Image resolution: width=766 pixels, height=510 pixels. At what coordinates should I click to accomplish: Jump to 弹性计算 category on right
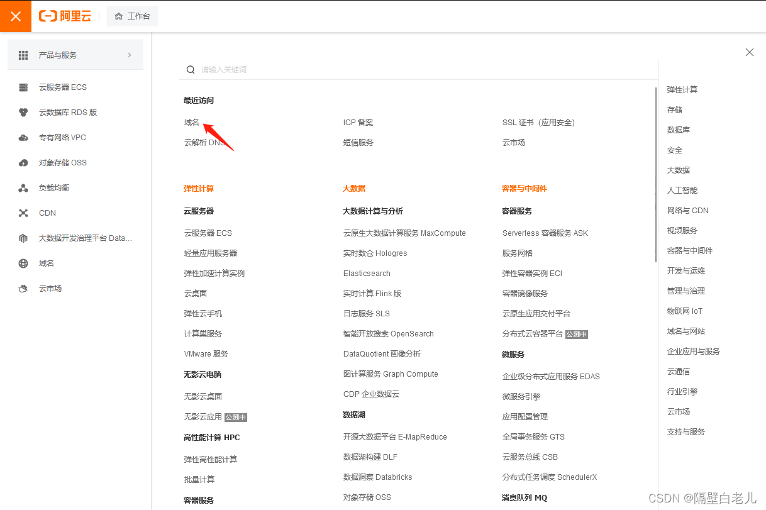[682, 90]
